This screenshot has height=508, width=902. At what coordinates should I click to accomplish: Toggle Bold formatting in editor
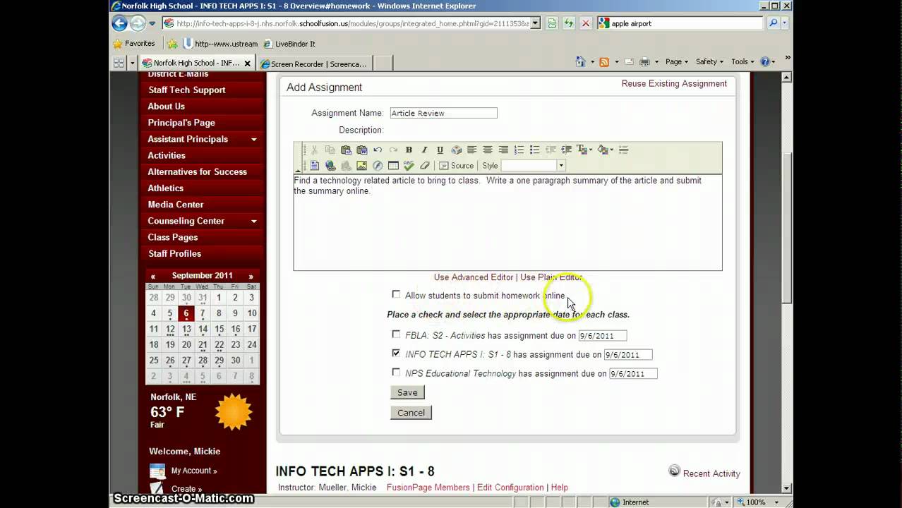click(409, 150)
